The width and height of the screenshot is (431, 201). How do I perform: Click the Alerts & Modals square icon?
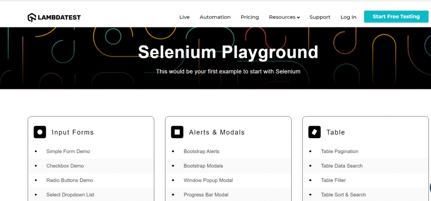tap(177, 132)
